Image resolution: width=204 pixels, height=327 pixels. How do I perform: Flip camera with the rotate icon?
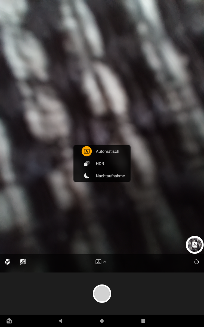point(196,262)
